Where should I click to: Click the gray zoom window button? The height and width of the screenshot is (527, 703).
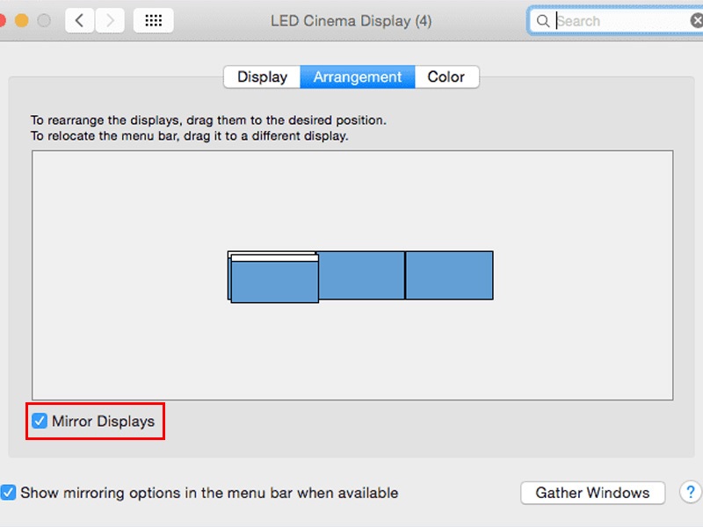click(42, 20)
